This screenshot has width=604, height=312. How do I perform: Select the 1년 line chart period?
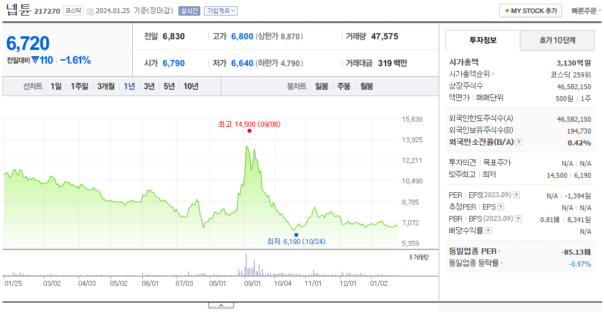(129, 86)
